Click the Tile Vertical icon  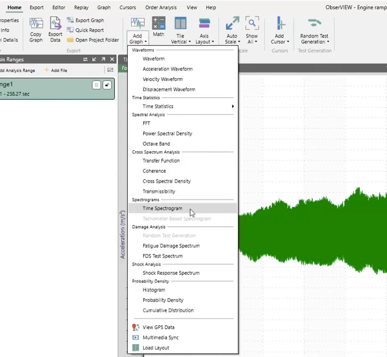(180, 24)
